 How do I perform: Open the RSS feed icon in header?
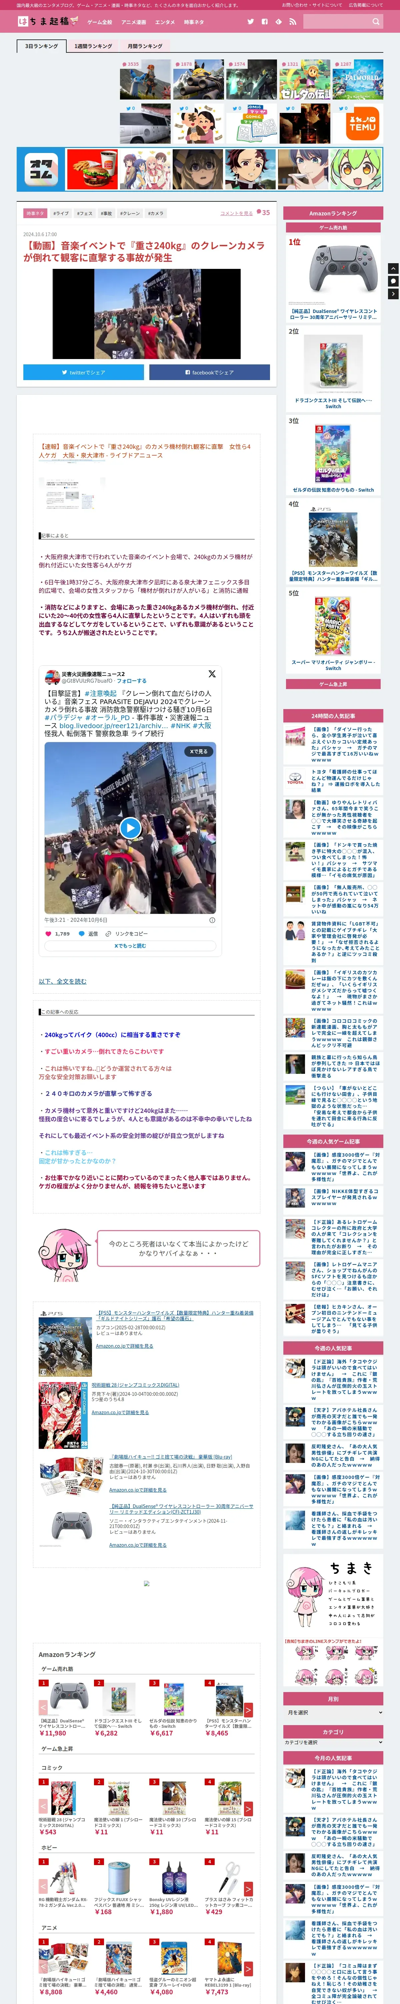292,22
